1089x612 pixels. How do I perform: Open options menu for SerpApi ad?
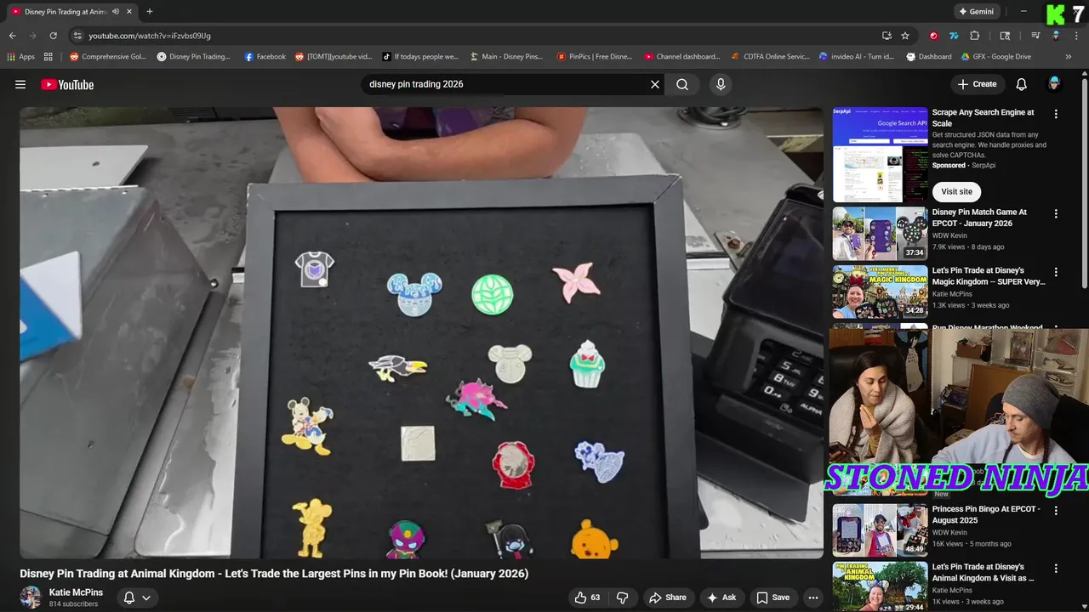tap(1056, 114)
